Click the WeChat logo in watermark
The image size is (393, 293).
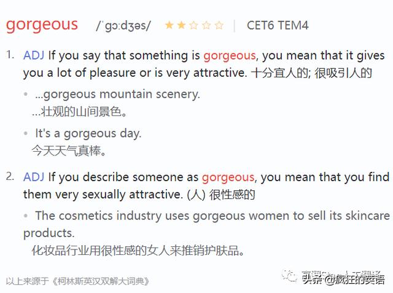point(289,275)
